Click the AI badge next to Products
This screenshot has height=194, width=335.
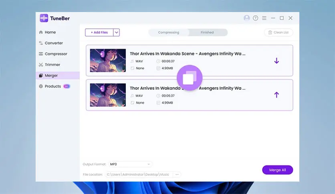point(67,86)
